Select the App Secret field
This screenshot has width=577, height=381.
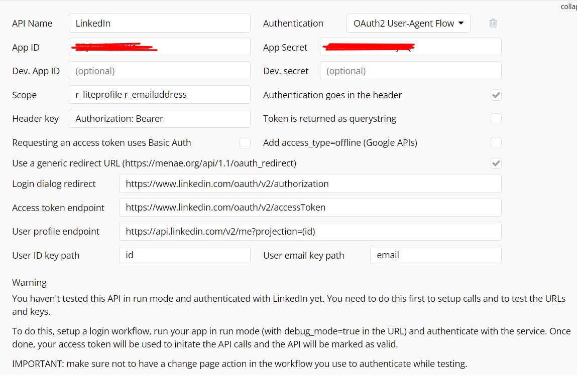click(x=410, y=47)
